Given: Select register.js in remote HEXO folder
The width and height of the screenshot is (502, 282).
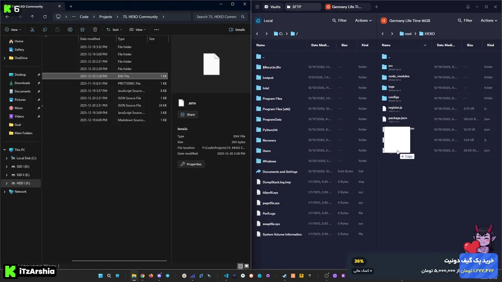Looking at the screenshot, I should tap(439, 108).
